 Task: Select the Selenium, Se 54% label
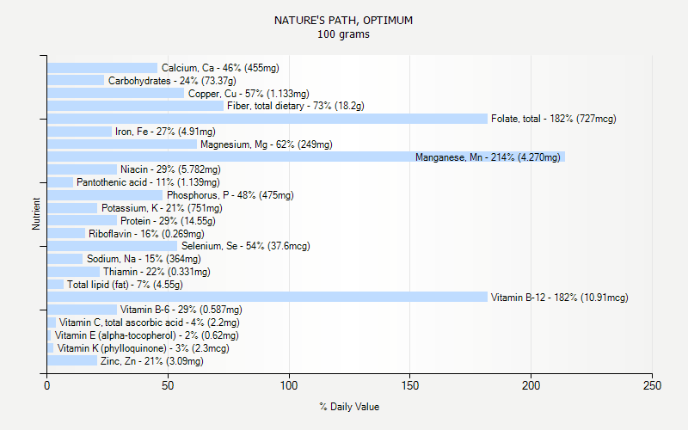point(246,246)
